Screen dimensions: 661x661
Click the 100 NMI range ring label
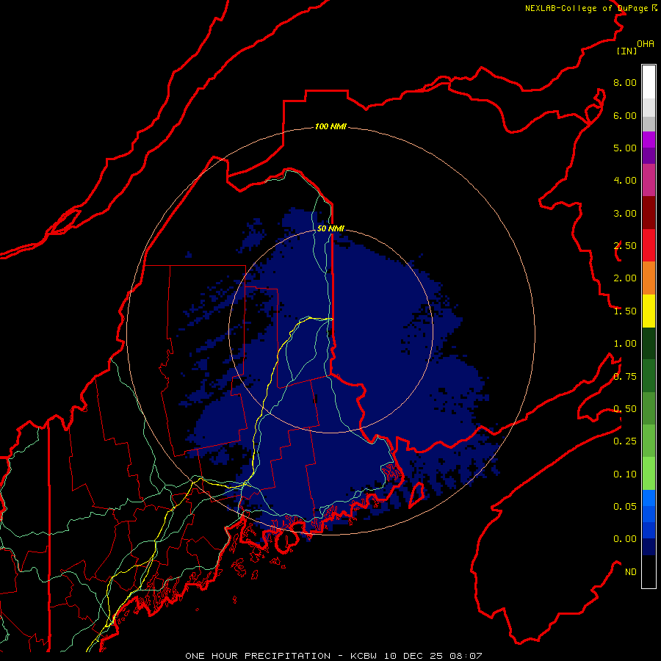coord(330,126)
